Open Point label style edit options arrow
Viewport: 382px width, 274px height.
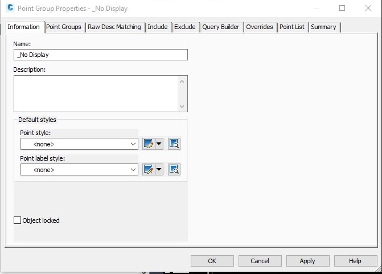point(159,169)
